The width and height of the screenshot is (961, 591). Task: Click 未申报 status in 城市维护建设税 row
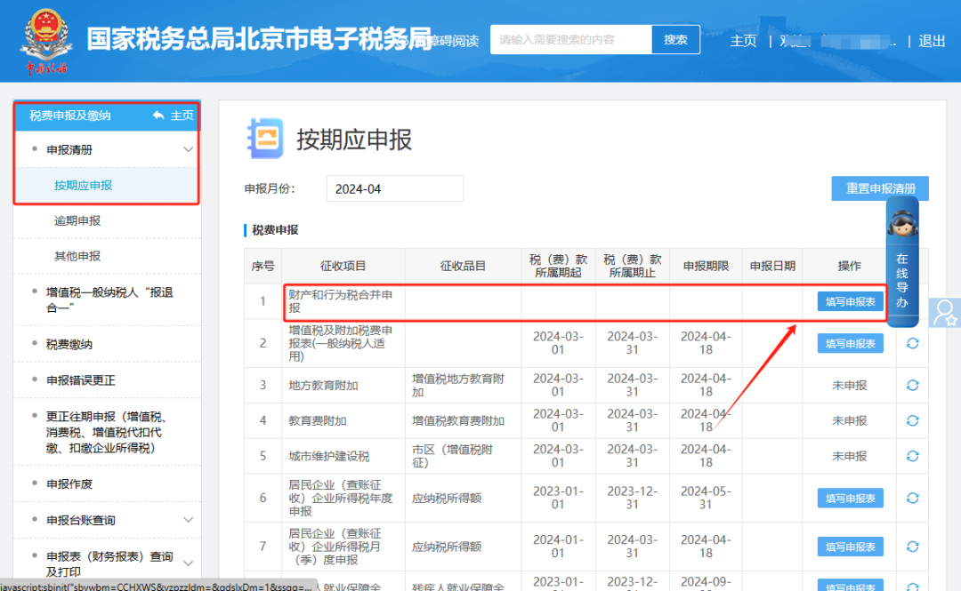pyautogui.click(x=849, y=456)
